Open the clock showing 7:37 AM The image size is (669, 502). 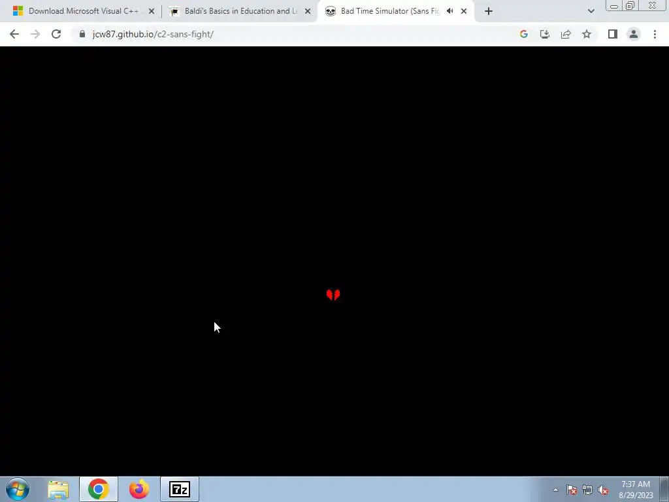pyautogui.click(x=636, y=489)
